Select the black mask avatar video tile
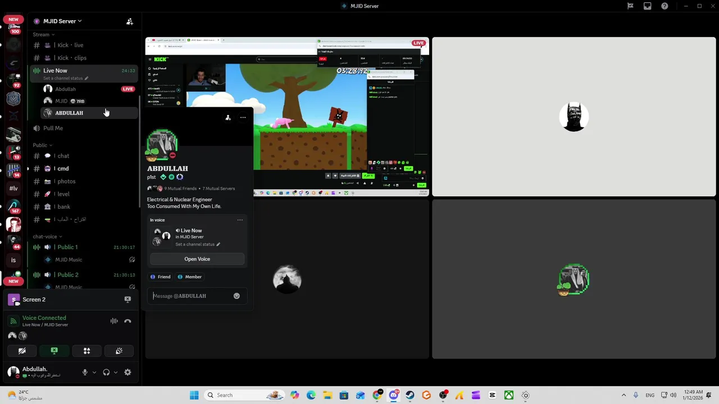This screenshot has width=719, height=404. (x=574, y=117)
